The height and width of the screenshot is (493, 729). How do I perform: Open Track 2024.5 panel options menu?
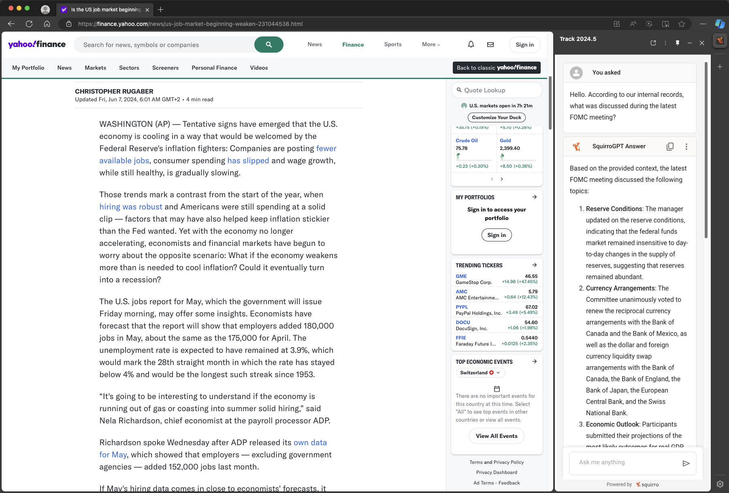tap(665, 43)
